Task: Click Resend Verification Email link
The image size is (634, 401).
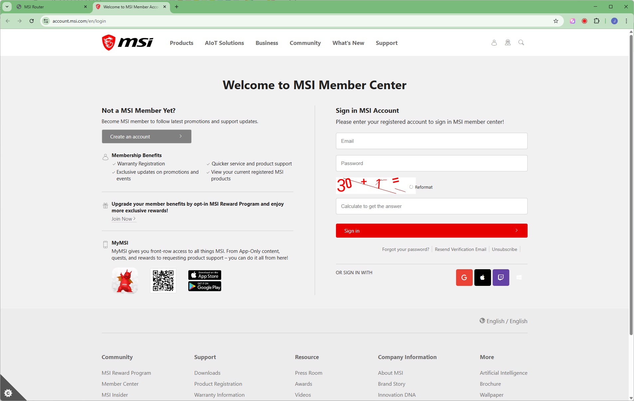Action: click(x=460, y=249)
